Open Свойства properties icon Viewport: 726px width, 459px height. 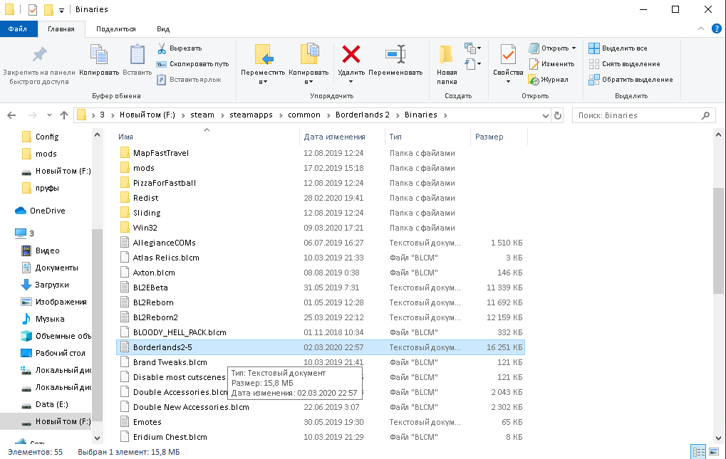(508, 55)
